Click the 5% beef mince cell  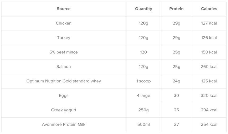coord(64,52)
